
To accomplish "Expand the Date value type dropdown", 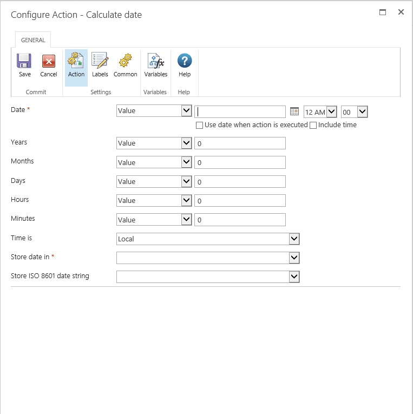I will (x=186, y=111).
